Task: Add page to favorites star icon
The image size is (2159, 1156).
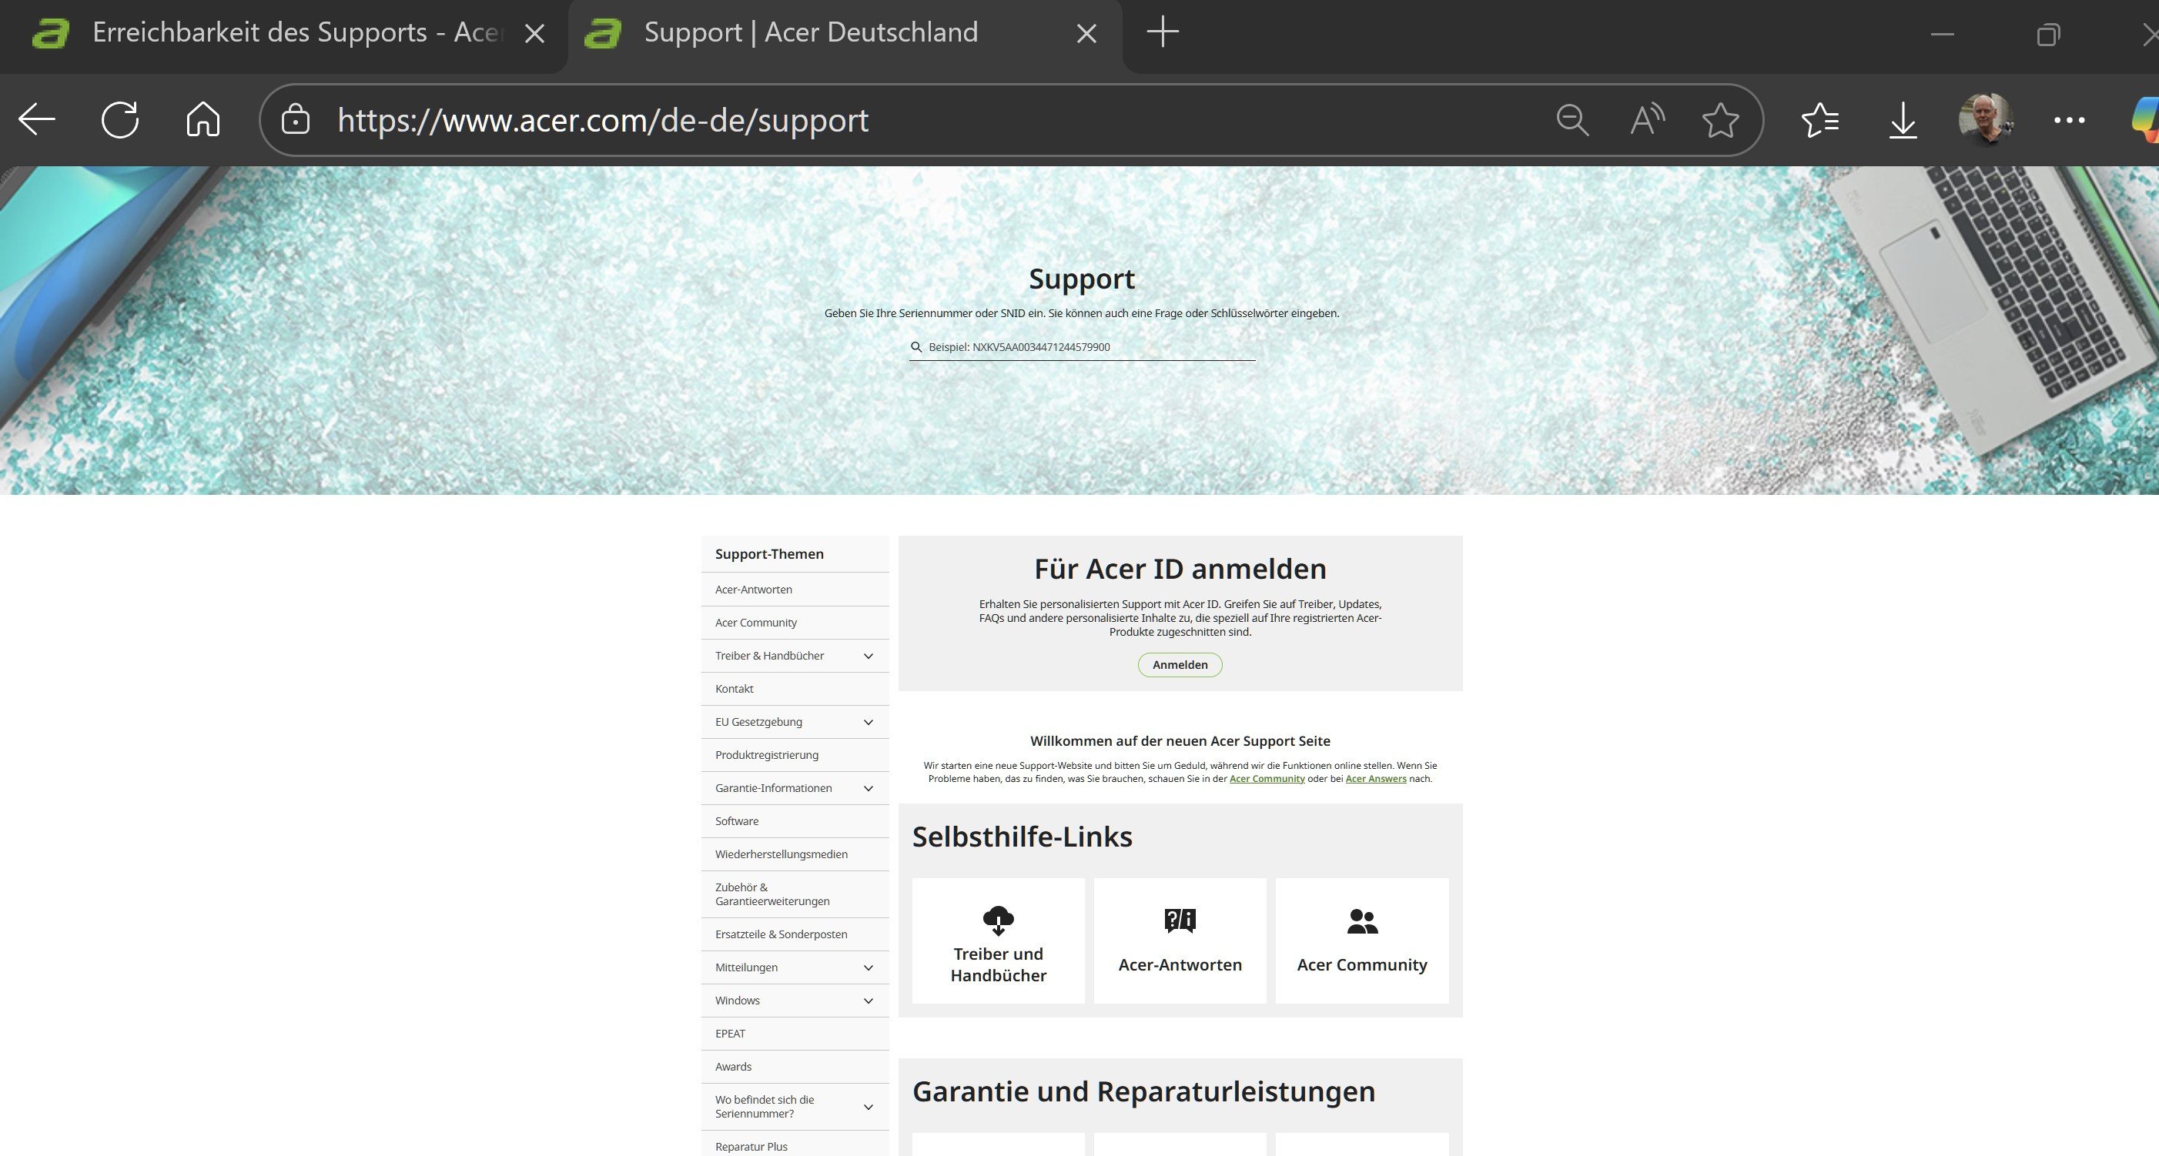Action: click(1721, 120)
